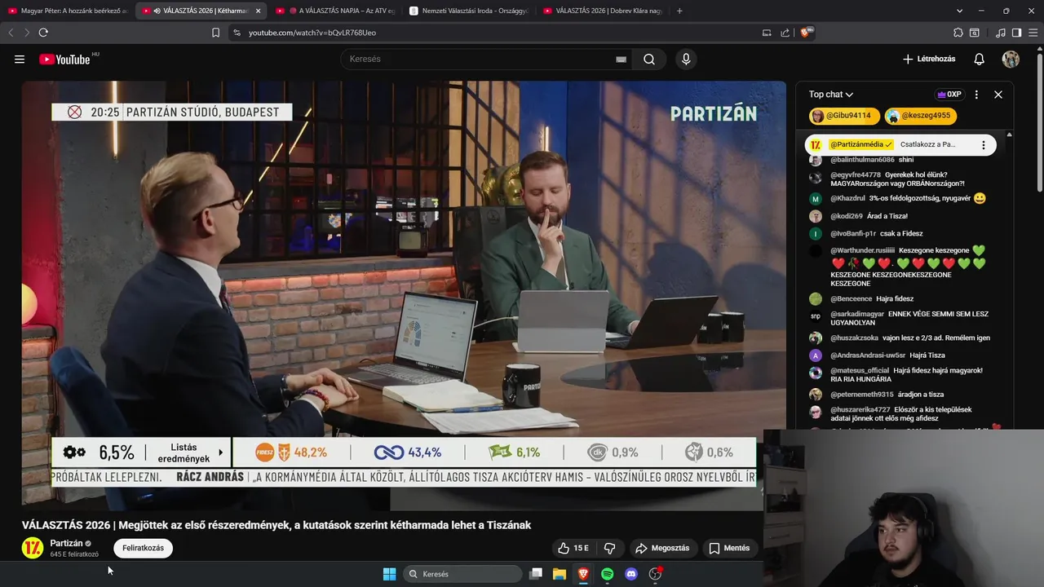
Task: Click the taskbar Keresés search box
Action: click(462, 574)
